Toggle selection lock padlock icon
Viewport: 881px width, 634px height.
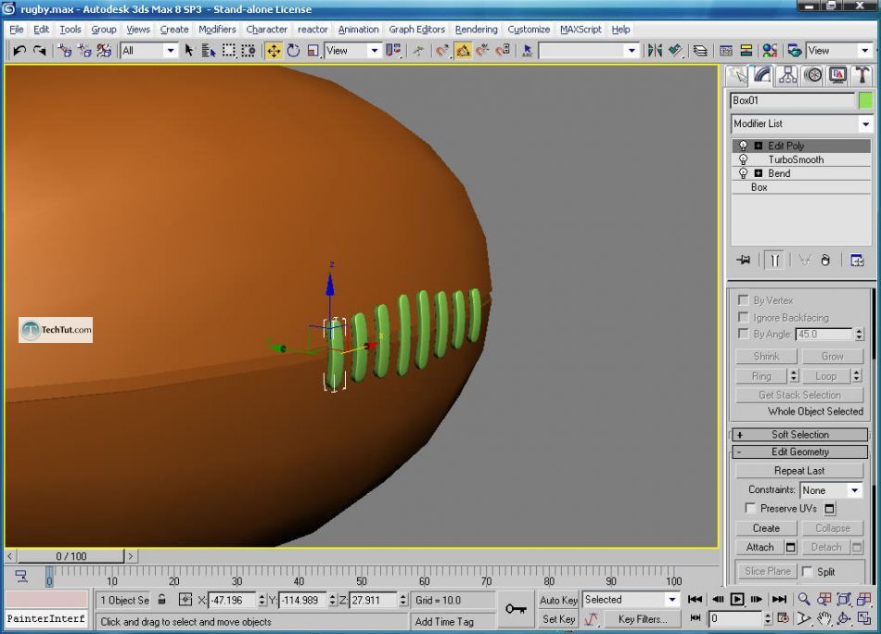161,599
